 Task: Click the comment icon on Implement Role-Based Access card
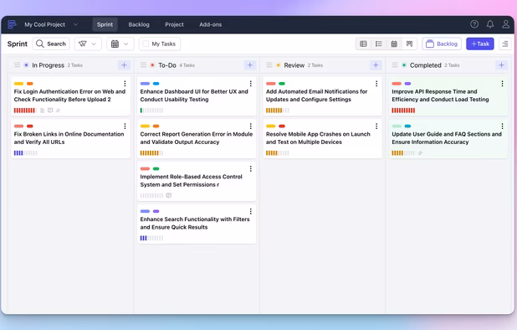tap(168, 195)
